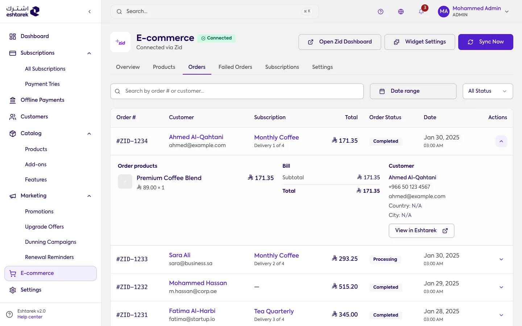
Task: Open Products in Catalog sidebar
Action: [x=36, y=149]
